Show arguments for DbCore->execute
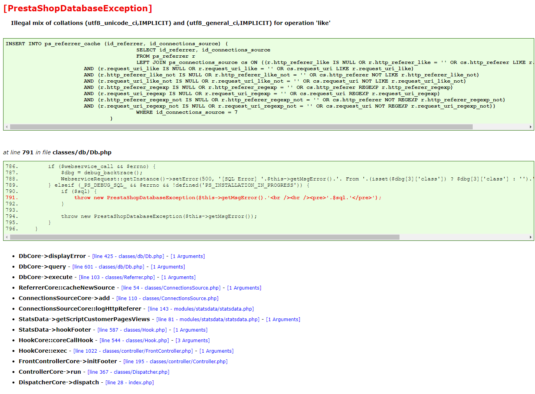535x394 pixels. tap(178, 277)
